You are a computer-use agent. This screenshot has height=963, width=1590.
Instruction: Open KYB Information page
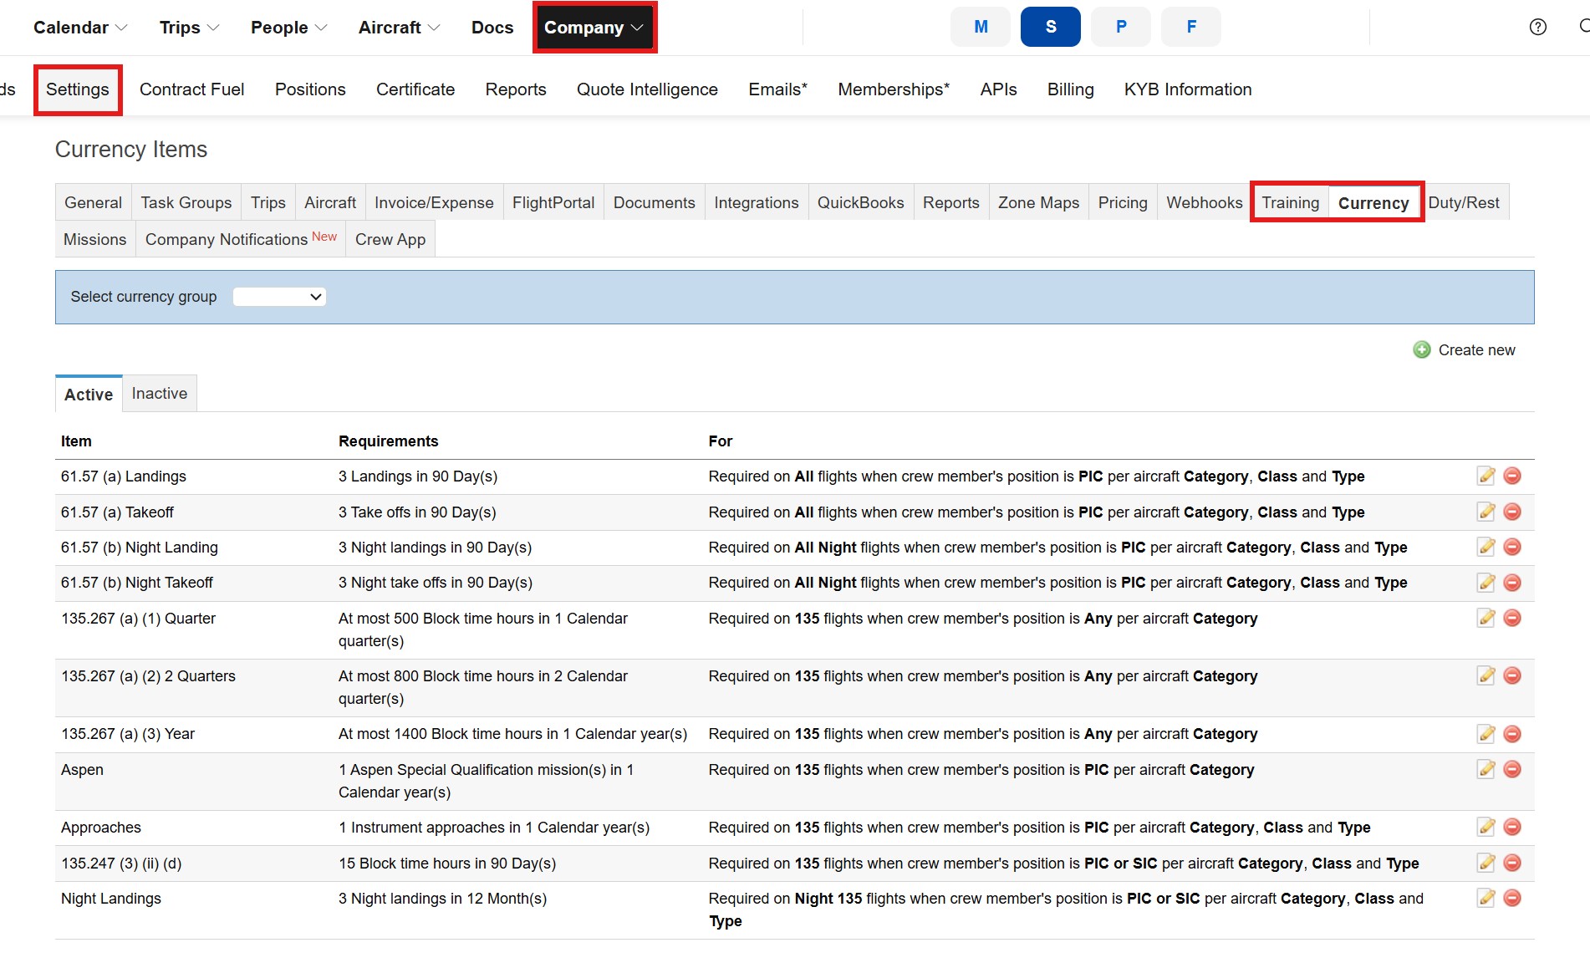click(x=1188, y=89)
